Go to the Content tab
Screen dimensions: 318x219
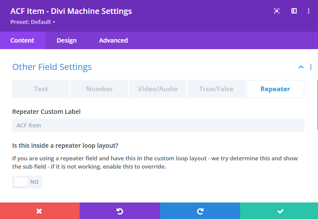point(22,40)
